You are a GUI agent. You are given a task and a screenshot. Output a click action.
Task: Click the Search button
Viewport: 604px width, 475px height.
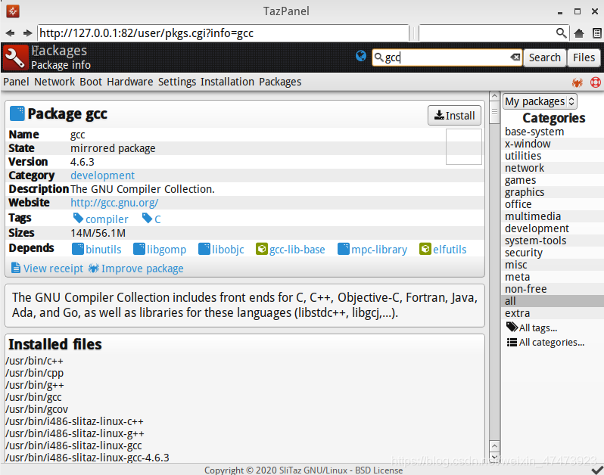point(545,57)
